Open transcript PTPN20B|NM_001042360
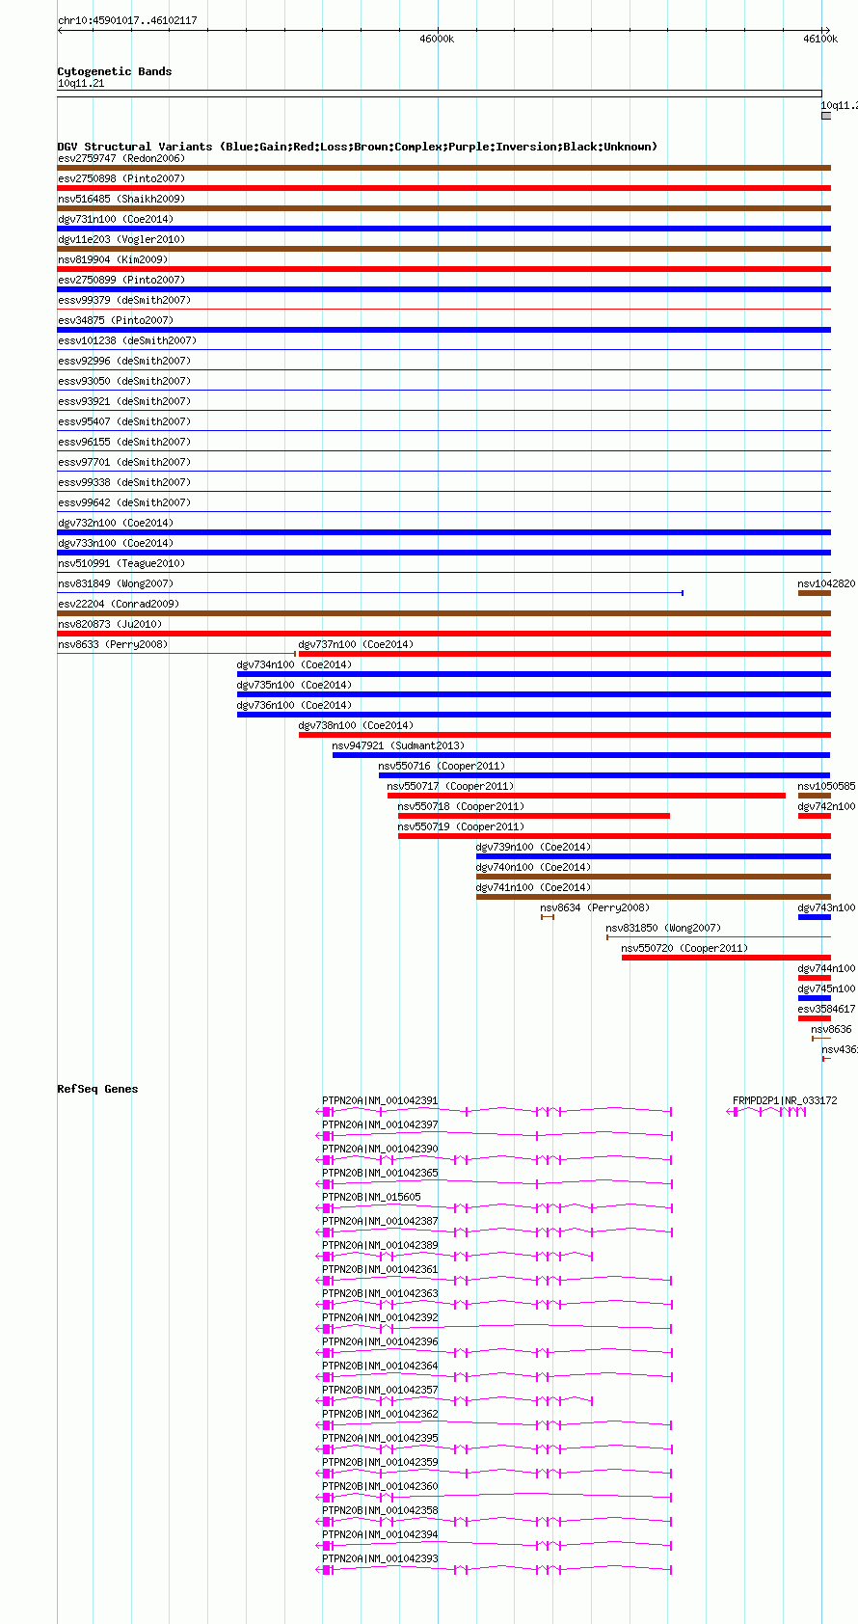Image resolution: width=858 pixels, height=1624 pixels. coord(380,1486)
